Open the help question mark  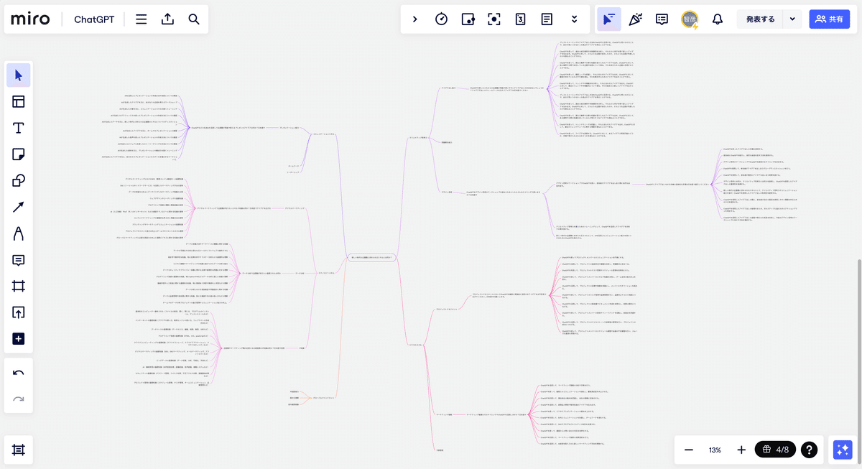pos(810,450)
